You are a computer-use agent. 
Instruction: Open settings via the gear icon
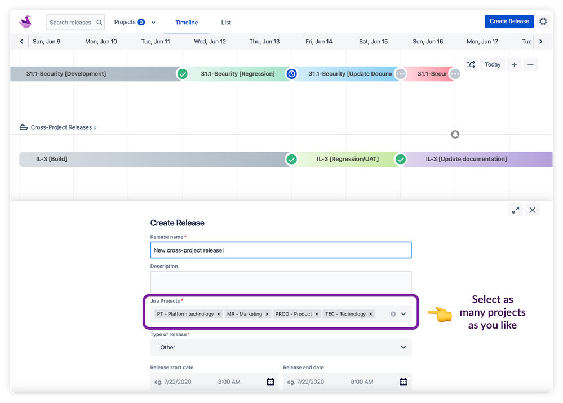543,21
